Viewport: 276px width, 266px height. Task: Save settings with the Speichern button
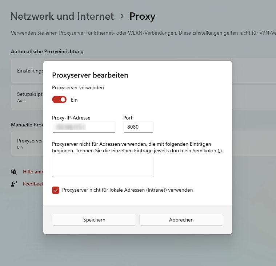tap(94, 220)
